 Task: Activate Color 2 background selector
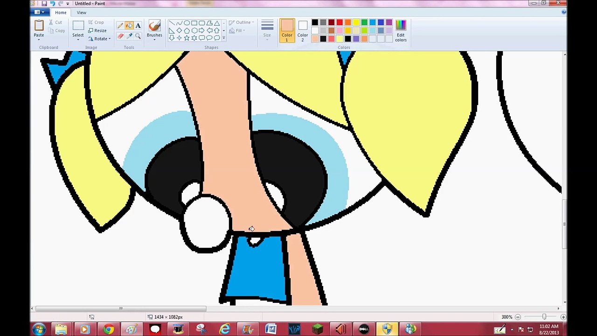coord(303,30)
